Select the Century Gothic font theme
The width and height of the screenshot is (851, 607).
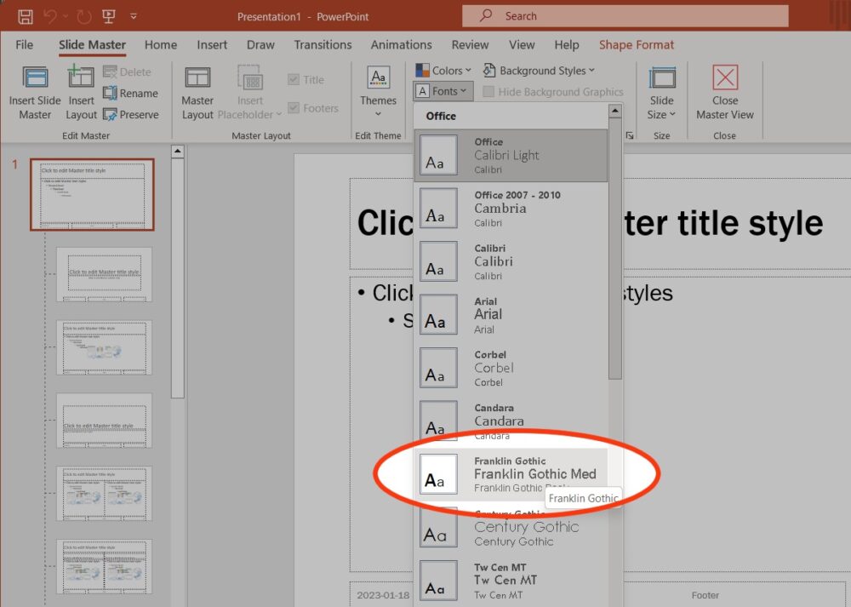click(x=511, y=528)
